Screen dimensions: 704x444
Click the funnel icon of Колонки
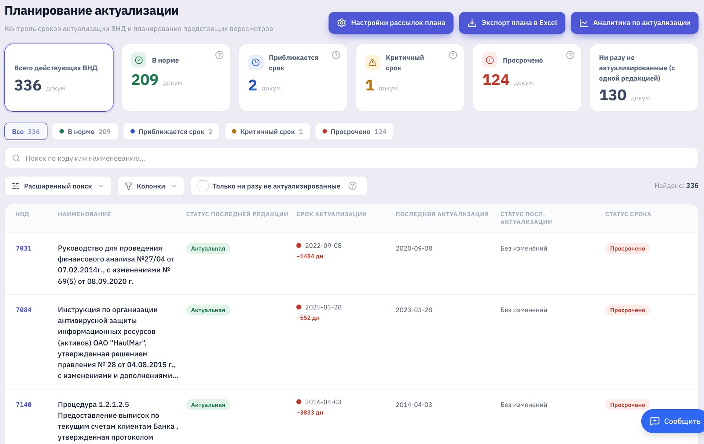pyautogui.click(x=128, y=186)
